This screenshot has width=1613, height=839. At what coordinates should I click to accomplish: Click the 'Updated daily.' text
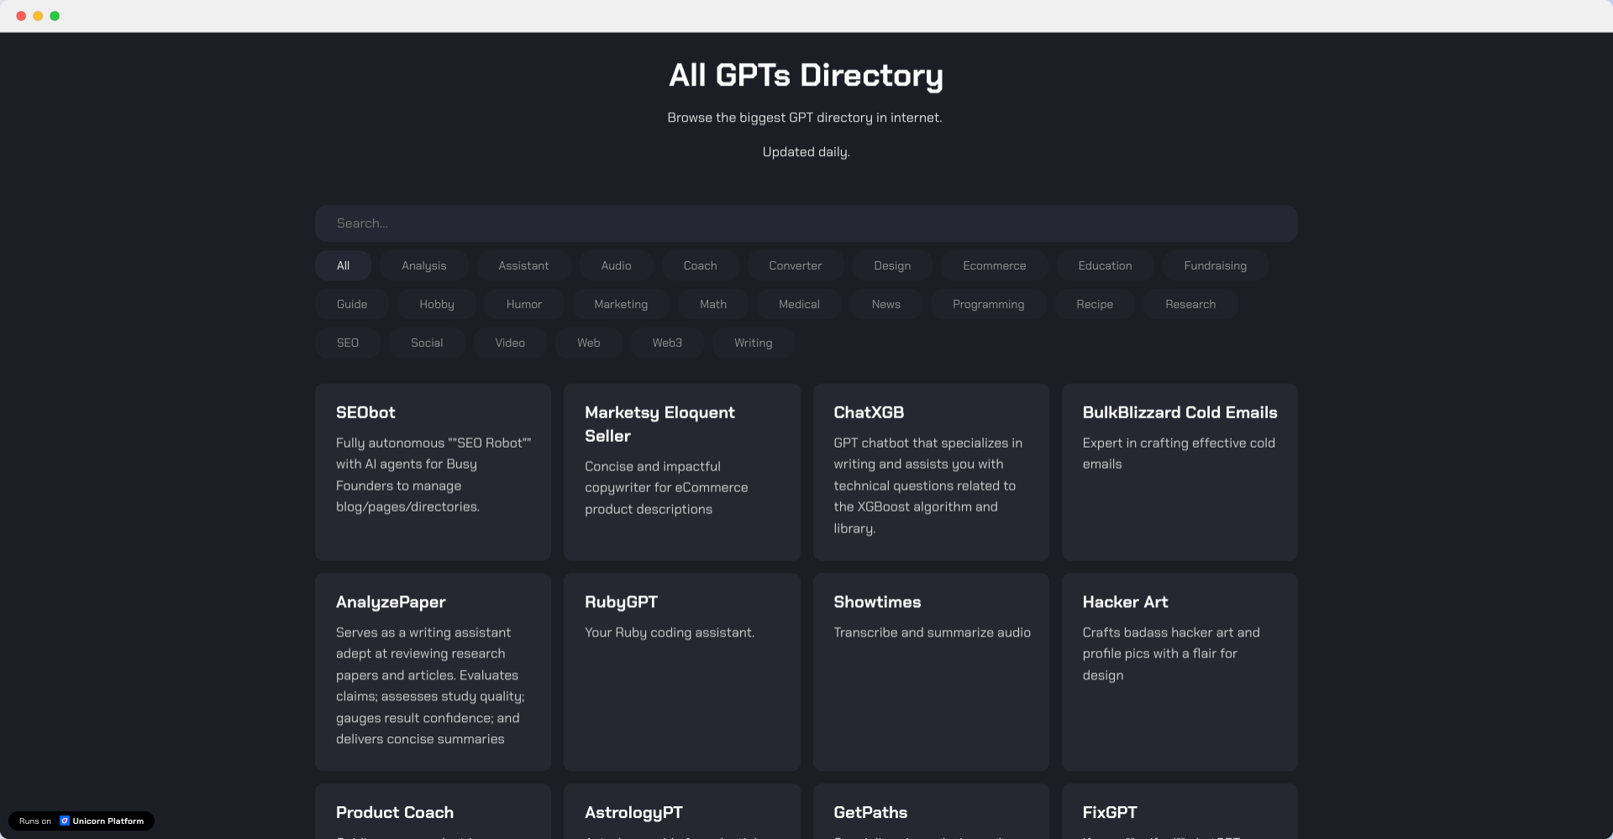click(x=806, y=152)
